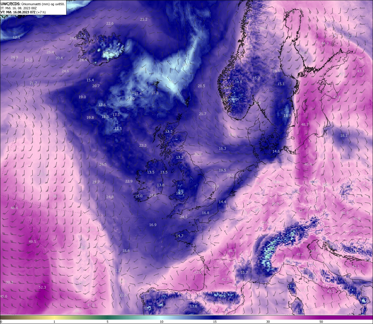Click the 46.4 value on the map
Screen dimensions: 373x324
pyautogui.click(x=308, y=164)
